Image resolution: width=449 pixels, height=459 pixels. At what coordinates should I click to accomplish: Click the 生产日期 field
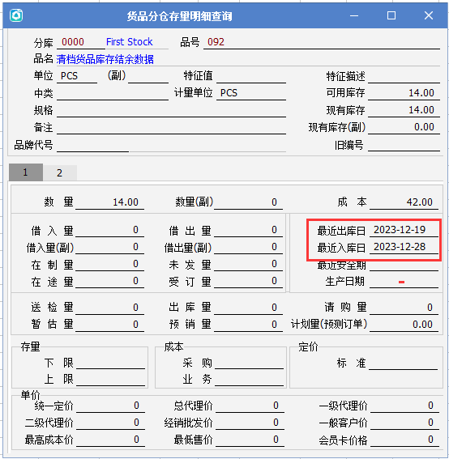point(404,282)
